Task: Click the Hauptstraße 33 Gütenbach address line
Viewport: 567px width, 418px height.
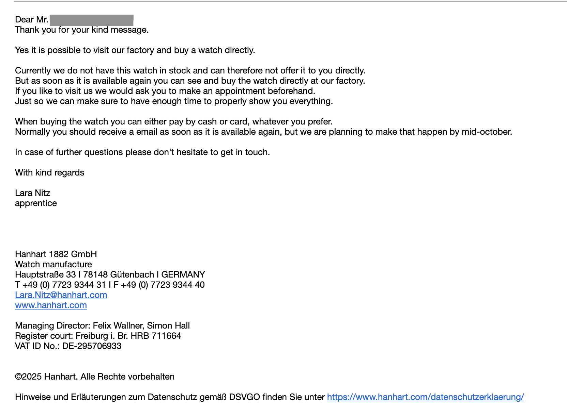Action: [110, 275]
